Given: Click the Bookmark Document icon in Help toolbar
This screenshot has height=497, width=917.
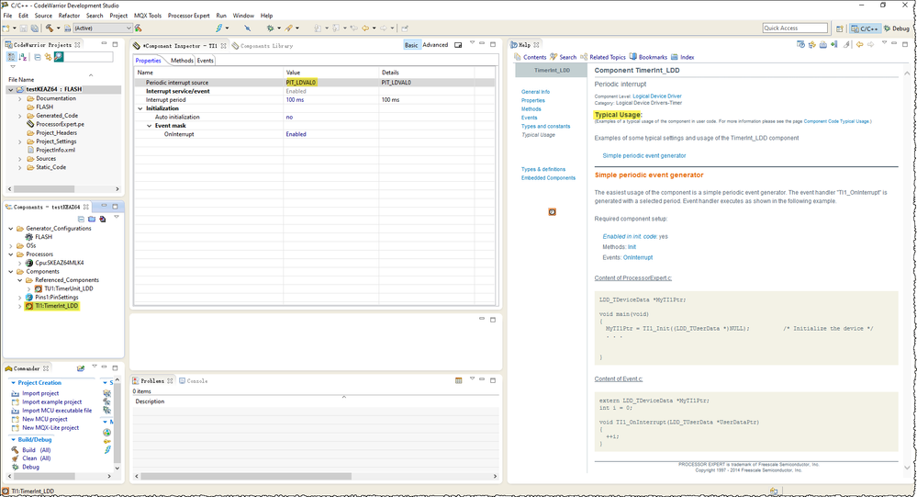Looking at the screenshot, I should [x=834, y=44].
